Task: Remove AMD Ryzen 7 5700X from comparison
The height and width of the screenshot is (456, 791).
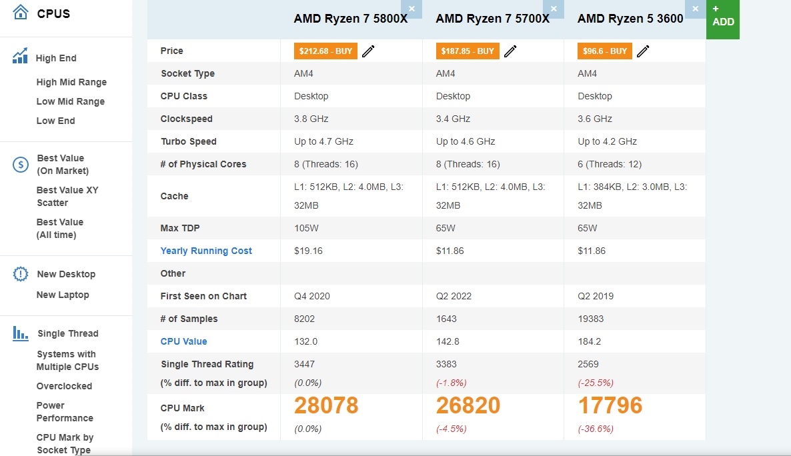Action: coord(553,9)
